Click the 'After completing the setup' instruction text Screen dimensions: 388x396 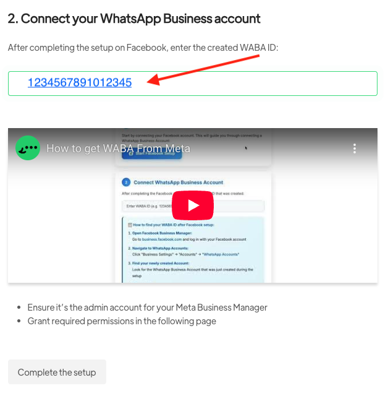pos(143,48)
